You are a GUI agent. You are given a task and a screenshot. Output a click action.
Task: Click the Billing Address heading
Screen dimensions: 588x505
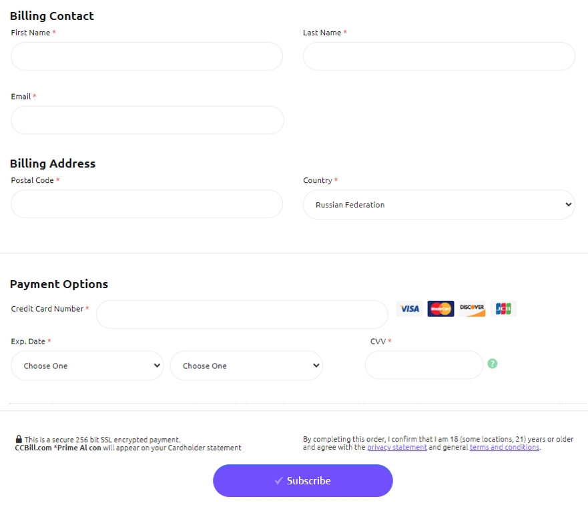coord(53,163)
